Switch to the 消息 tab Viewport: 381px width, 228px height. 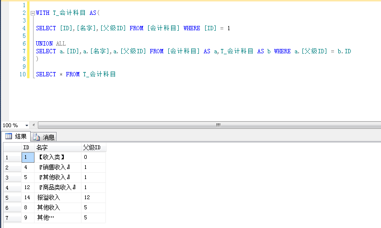pos(44,137)
